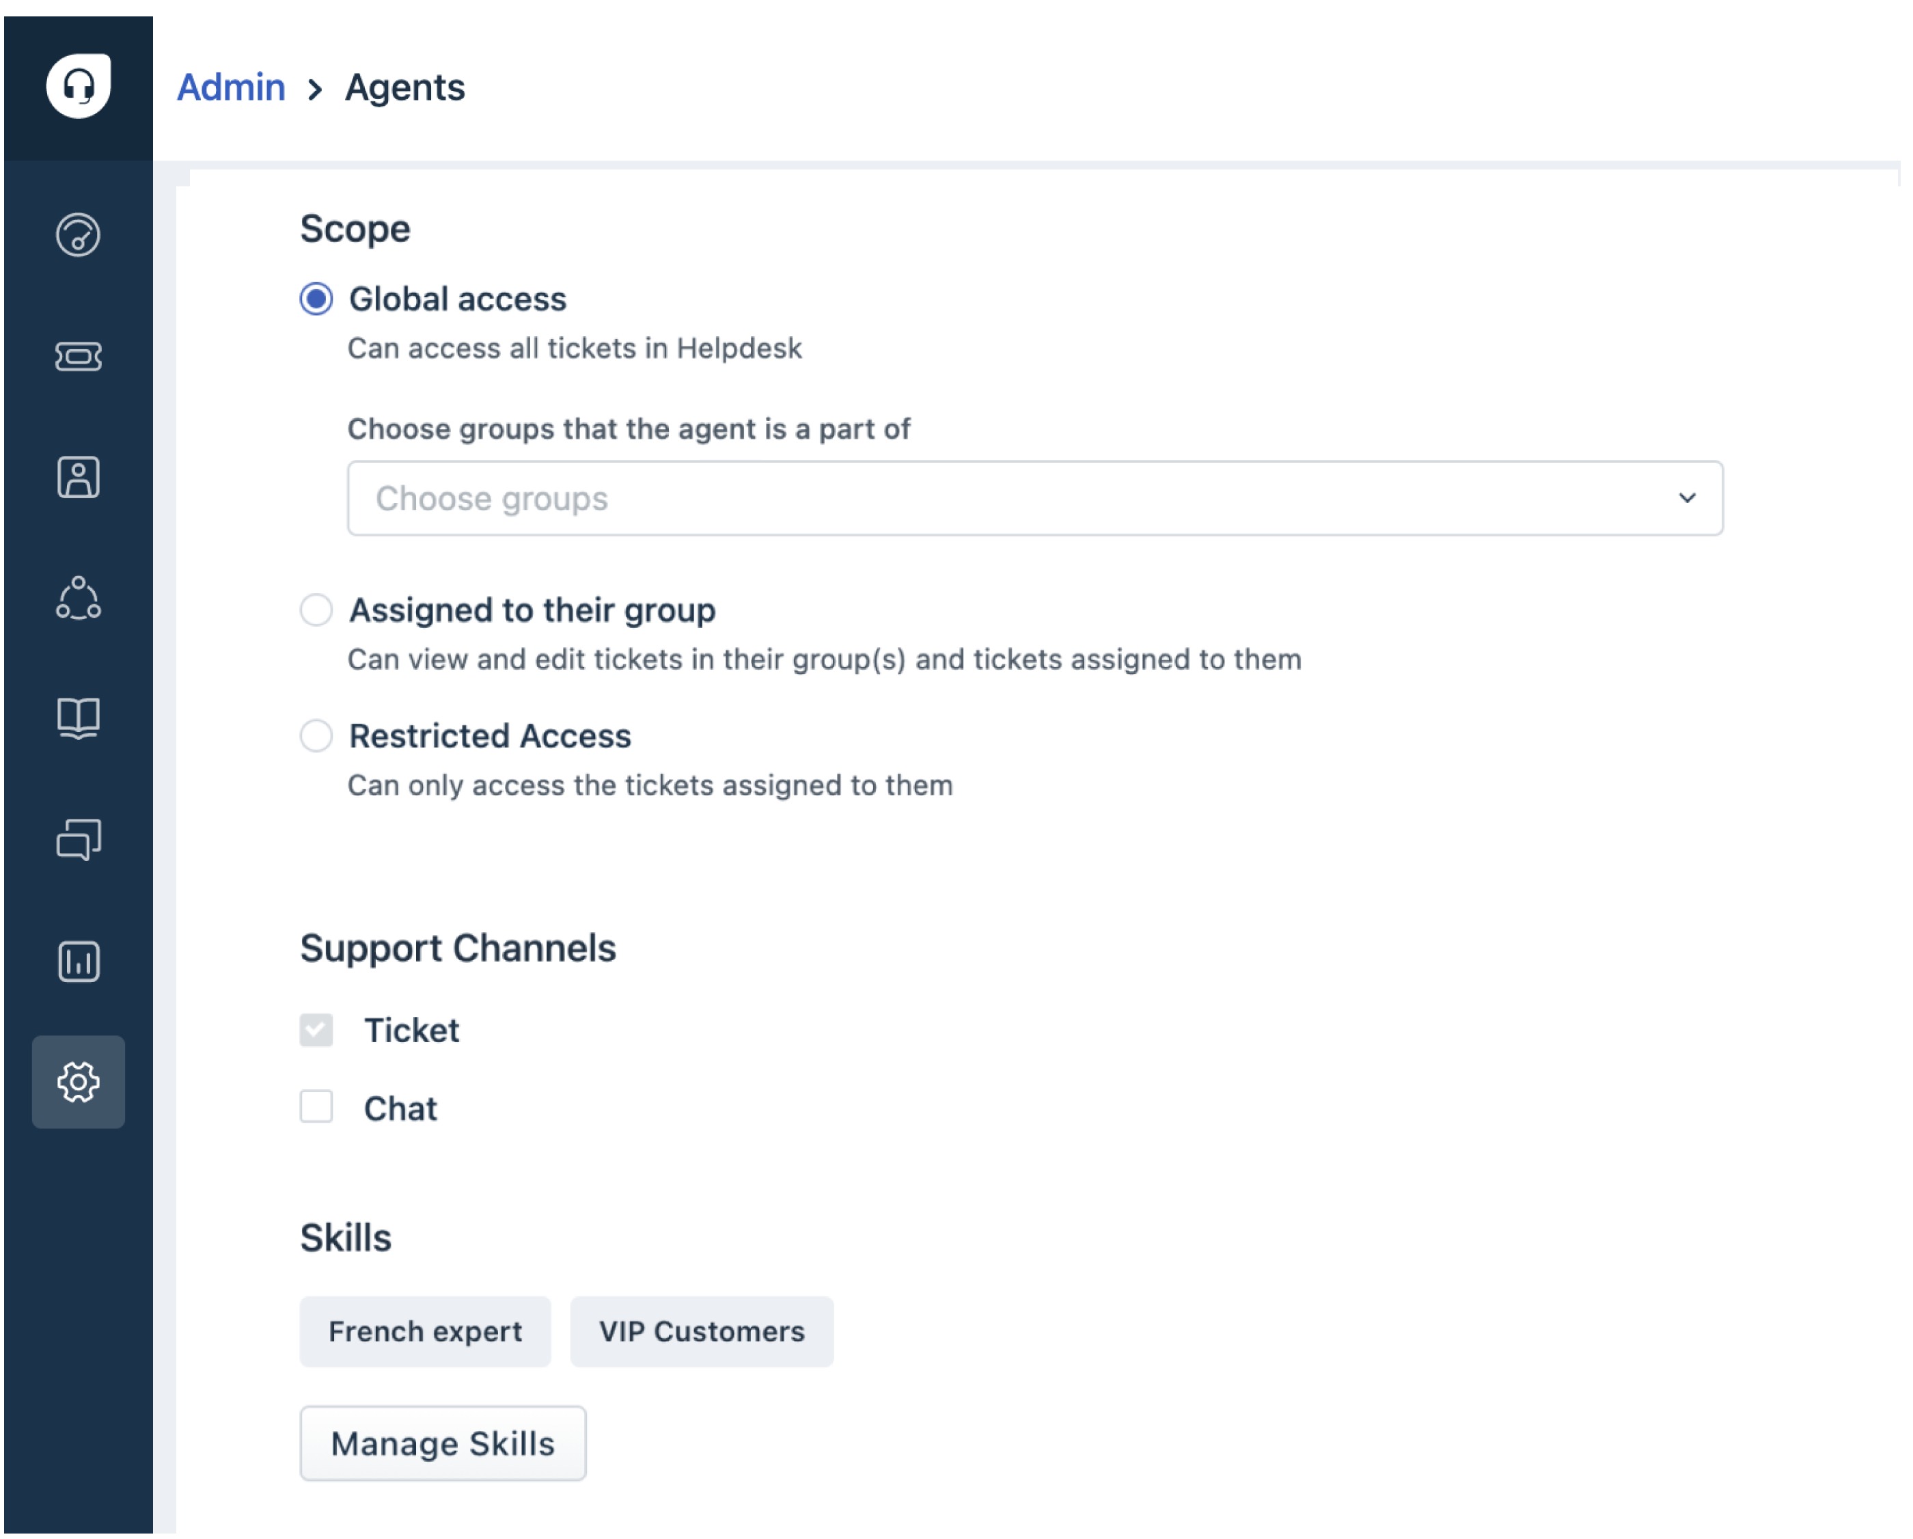Viewport: 1913px width, 1539px height.
Task: Select Assigned to their group option
Action: click(316, 611)
